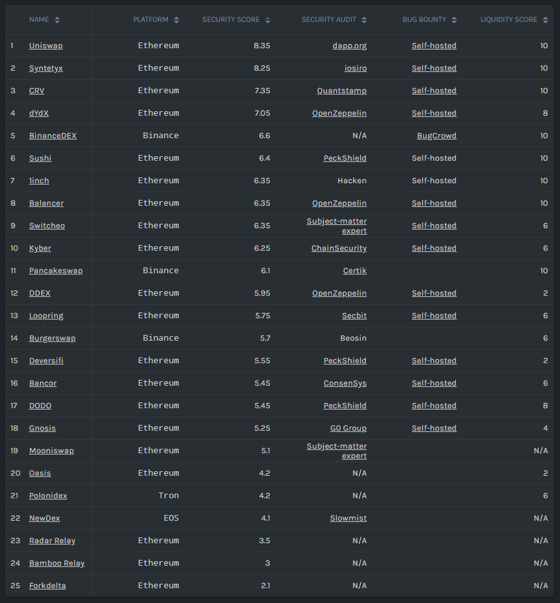Click the dapp.org security audit link
Viewport: 560px width, 603px height.
pos(349,46)
